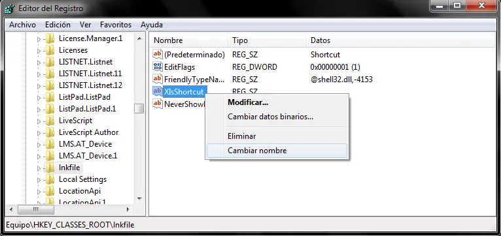501x236 pixels.
Task: Click the LMS.AT_Device.1 folder icon
Action: pyautogui.click(x=50, y=156)
